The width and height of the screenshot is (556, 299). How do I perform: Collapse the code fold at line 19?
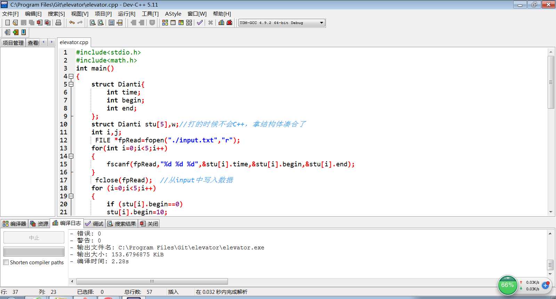(71, 196)
